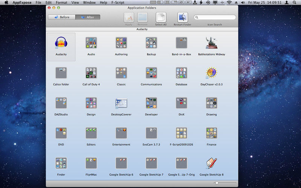Open the Apple menu
This screenshot has width=301, height=188.
coord(6,2)
